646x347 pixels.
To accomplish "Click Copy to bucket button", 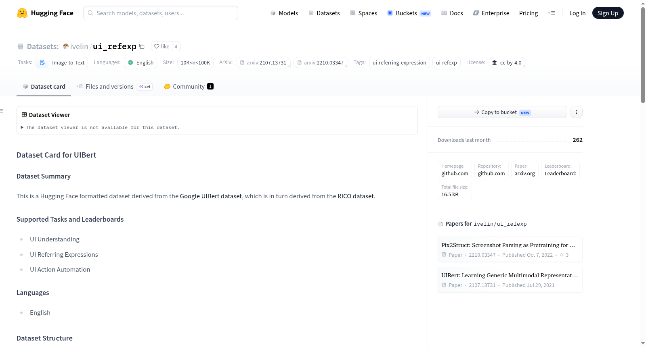I will pos(502,112).
